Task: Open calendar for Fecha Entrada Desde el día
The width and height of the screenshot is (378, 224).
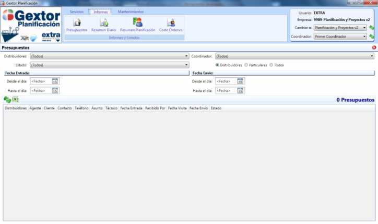Action: tap(55, 81)
